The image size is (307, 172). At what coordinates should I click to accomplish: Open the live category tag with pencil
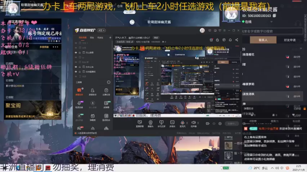125,42
